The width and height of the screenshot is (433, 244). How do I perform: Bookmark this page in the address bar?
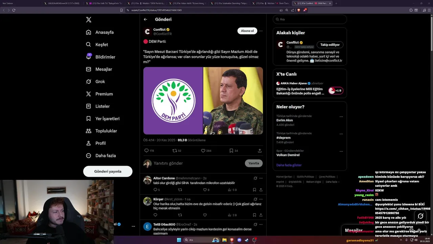click(121, 10)
